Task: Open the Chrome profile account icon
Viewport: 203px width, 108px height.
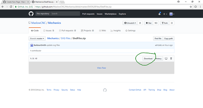Action: [178, 2]
